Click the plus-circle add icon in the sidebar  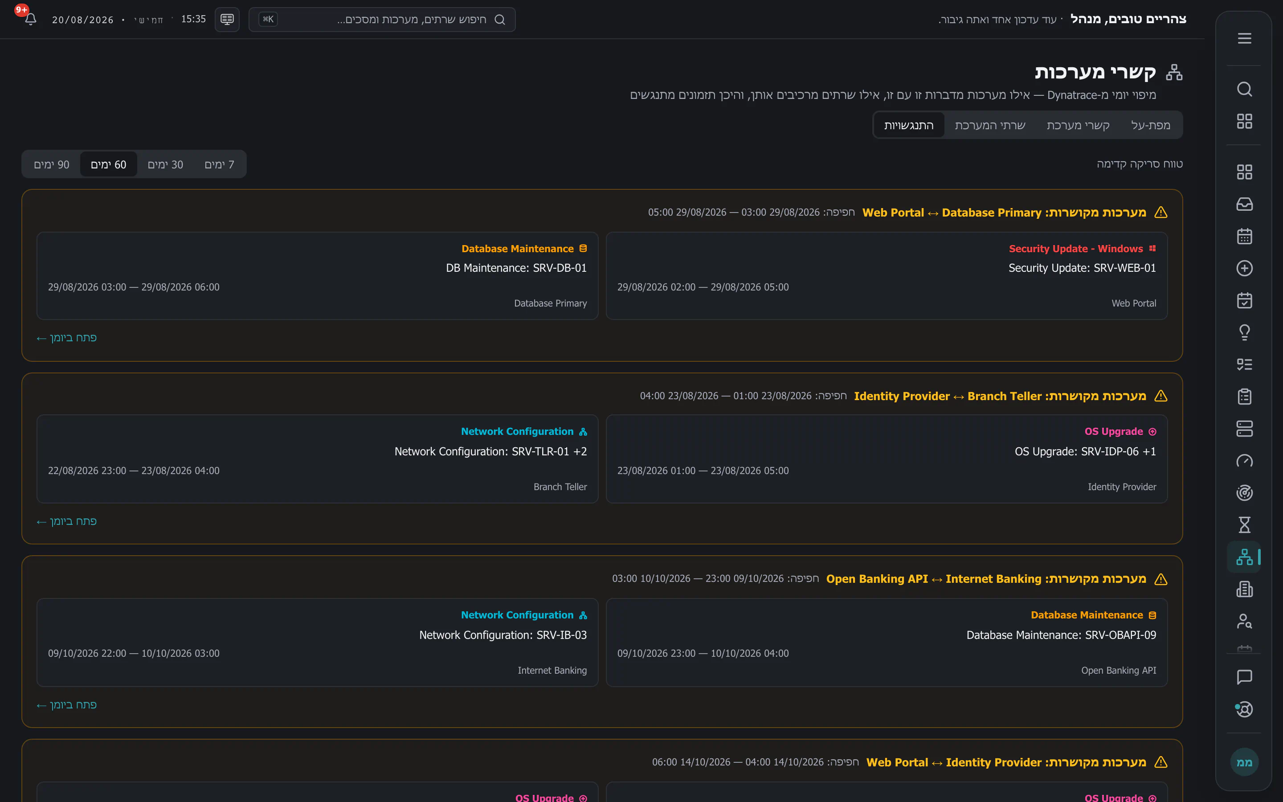pos(1244,268)
